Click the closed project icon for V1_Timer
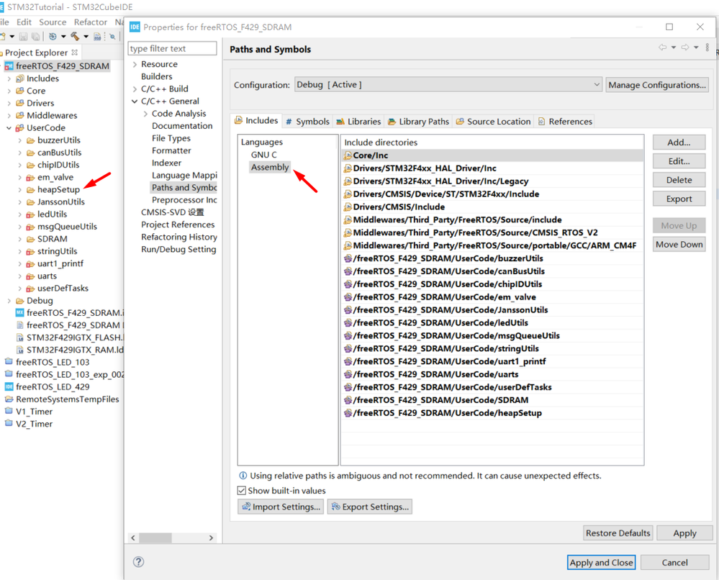Viewport: 719px width, 580px height. click(x=9, y=412)
